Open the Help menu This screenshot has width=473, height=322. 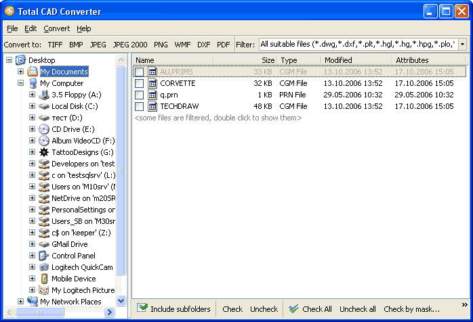(84, 28)
